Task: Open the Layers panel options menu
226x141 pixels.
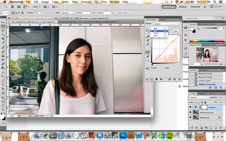Action: tap(224, 94)
